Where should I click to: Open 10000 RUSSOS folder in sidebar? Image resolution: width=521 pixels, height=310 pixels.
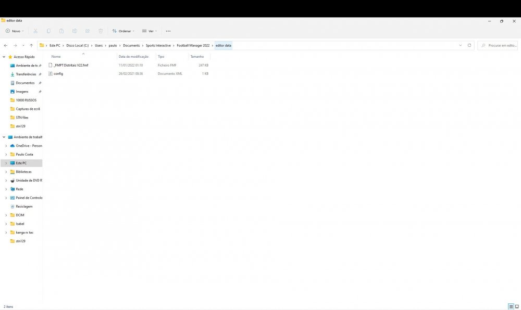tap(26, 100)
